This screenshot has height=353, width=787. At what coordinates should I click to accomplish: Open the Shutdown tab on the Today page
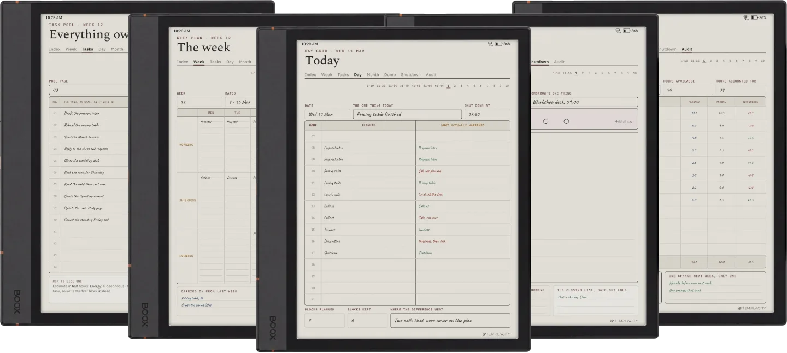(410, 75)
